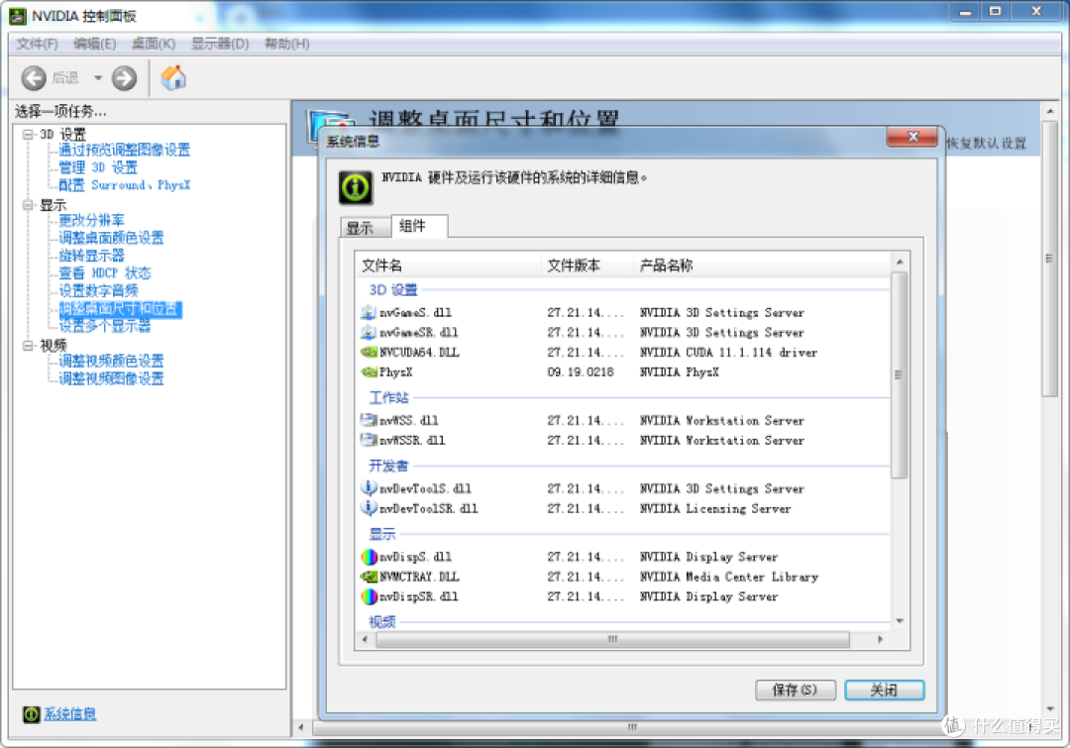Click NVCUDA64.DLL file icon
The width and height of the screenshot is (1070, 748).
(x=369, y=352)
